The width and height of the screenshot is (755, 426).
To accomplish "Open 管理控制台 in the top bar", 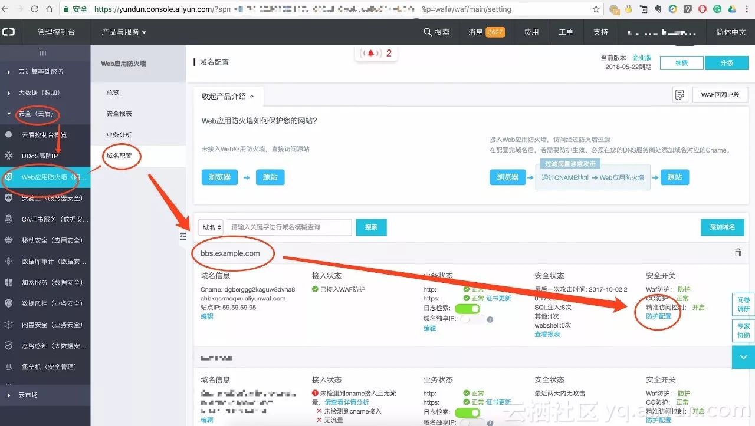I will click(56, 32).
